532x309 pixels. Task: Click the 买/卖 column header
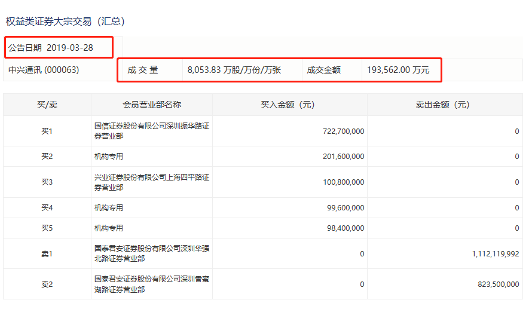click(x=47, y=105)
